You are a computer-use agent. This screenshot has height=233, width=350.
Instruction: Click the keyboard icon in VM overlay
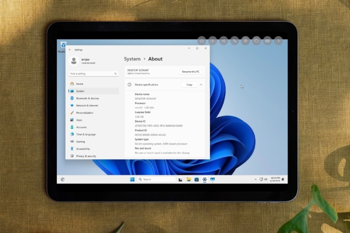(x=267, y=41)
